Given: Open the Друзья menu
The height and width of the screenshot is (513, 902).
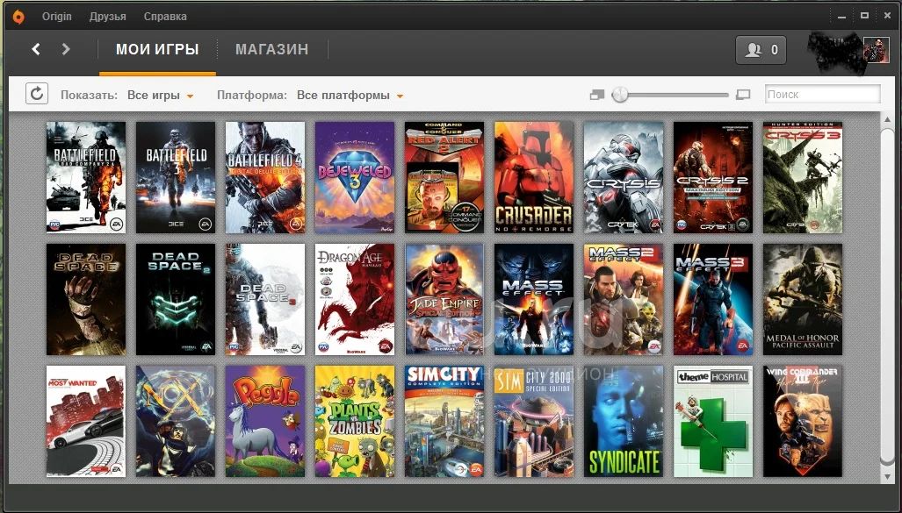Looking at the screenshot, I should click(x=107, y=17).
